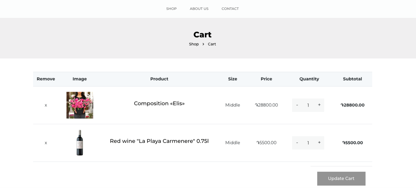
Task: Open the Contact page
Action: (230, 9)
